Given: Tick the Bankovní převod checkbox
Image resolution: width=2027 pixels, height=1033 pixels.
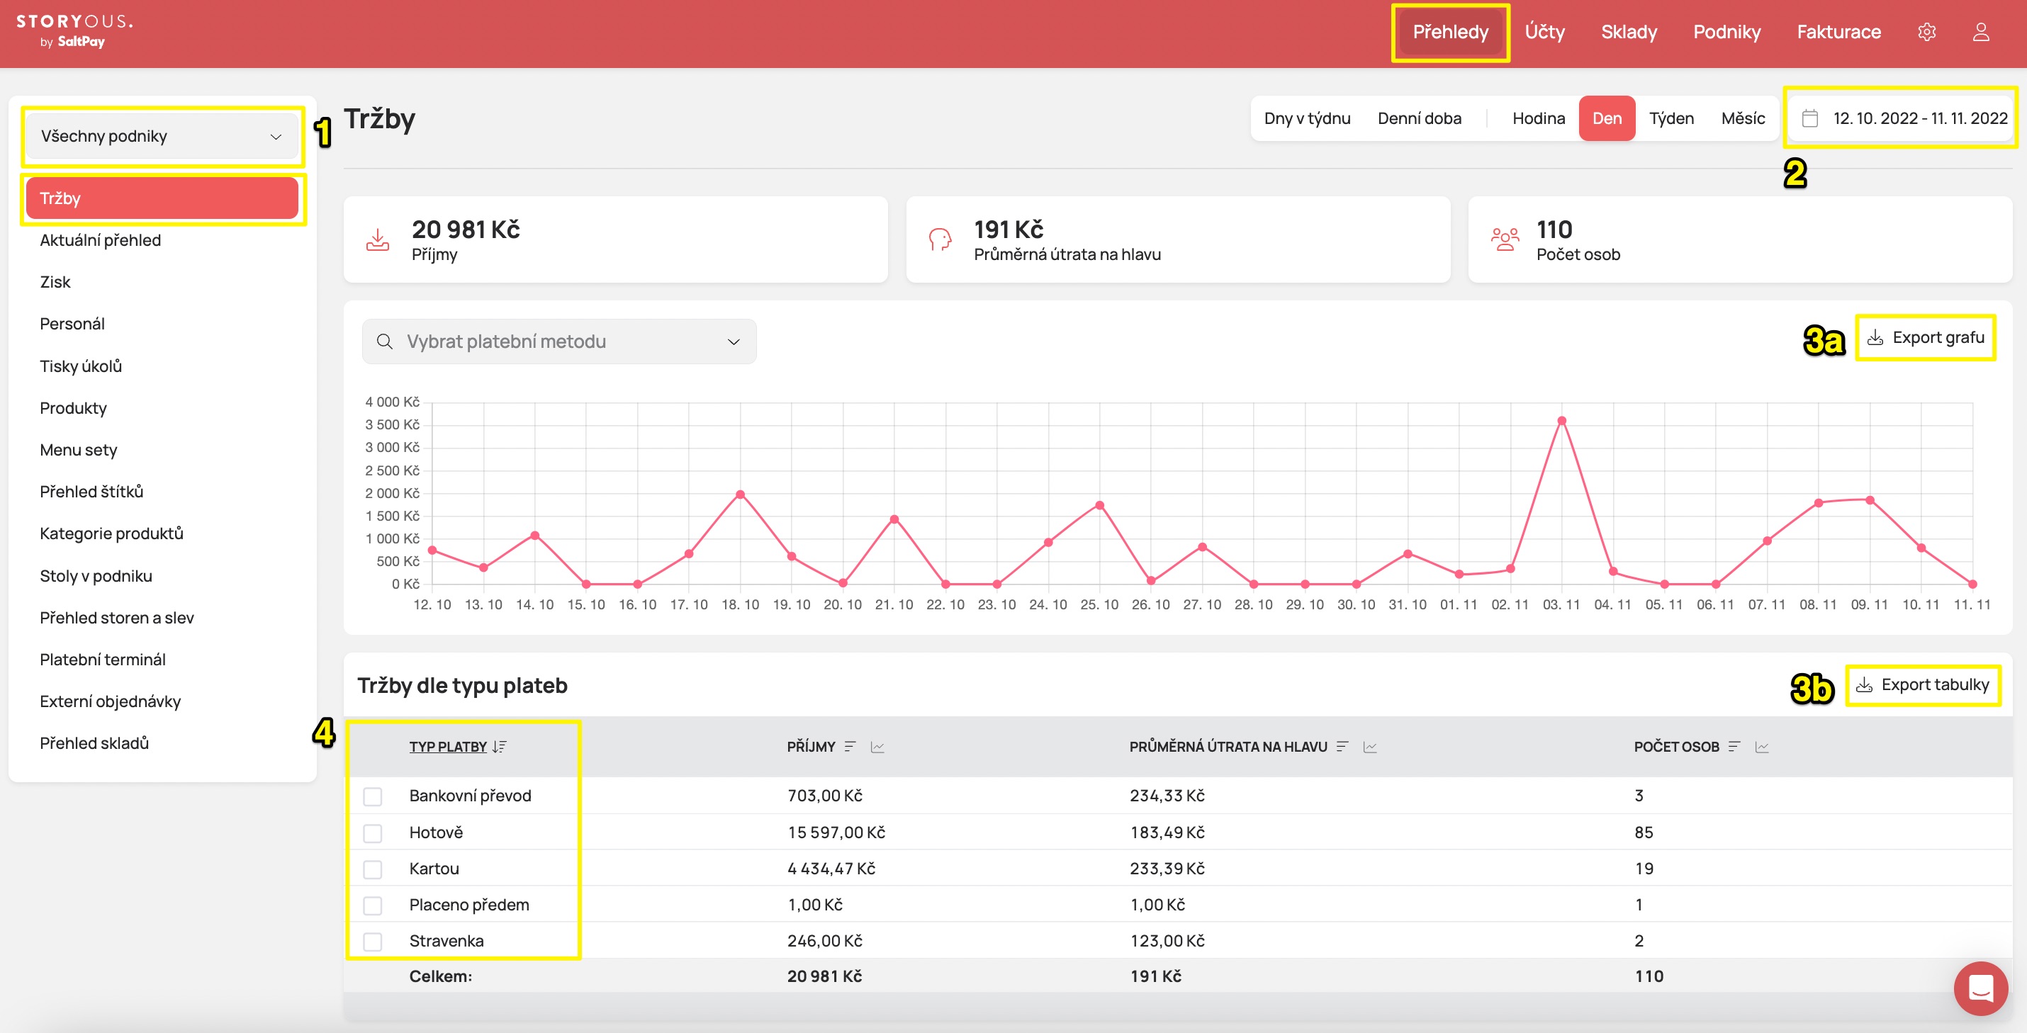Looking at the screenshot, I should click(373, 796).
